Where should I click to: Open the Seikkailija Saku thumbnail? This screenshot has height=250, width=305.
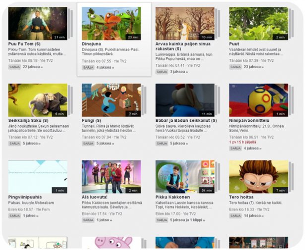[38, 100]
